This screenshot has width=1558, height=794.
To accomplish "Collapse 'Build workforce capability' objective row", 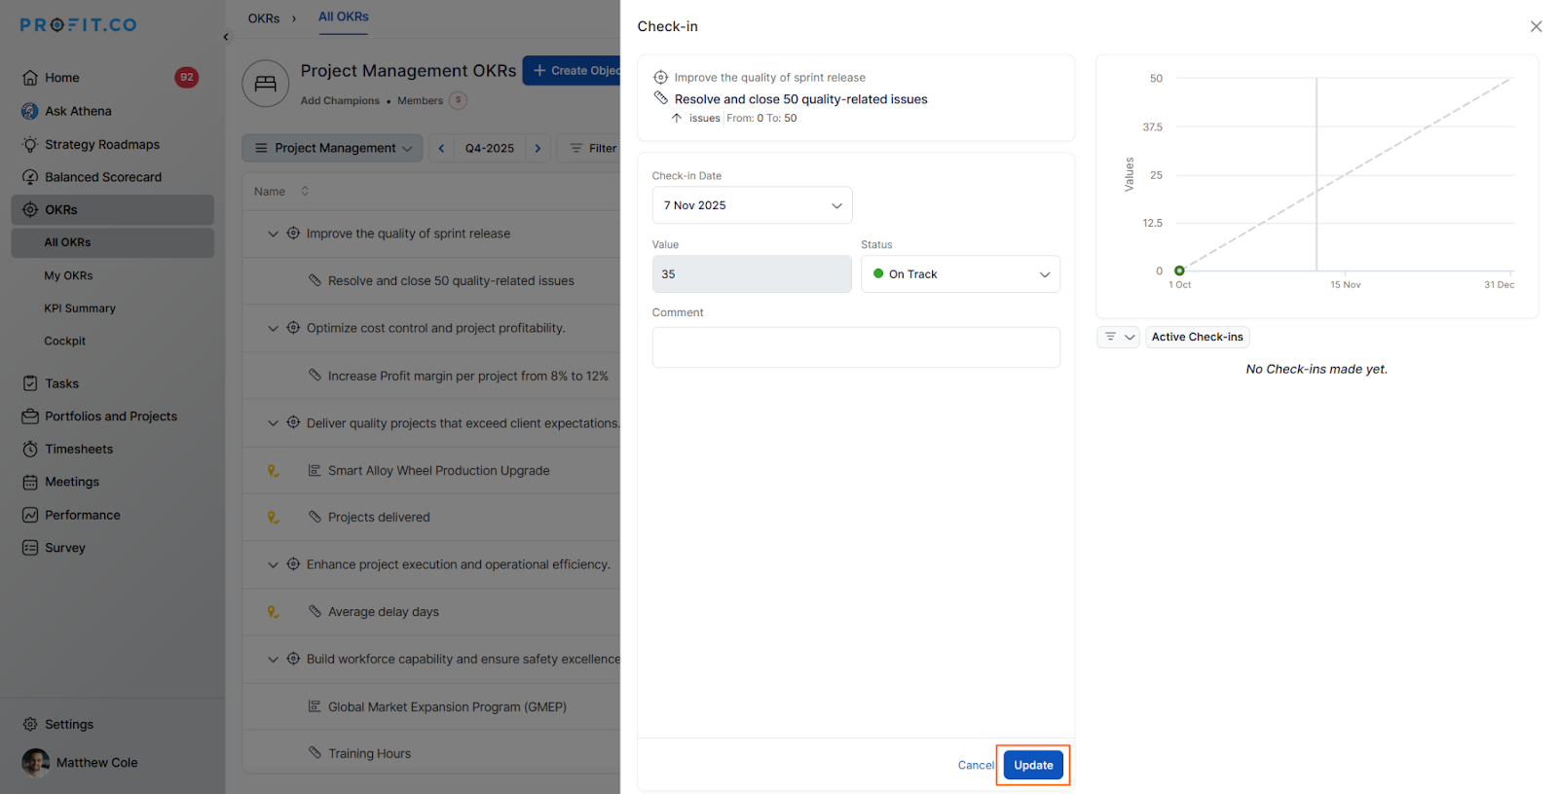I will 274,660.
